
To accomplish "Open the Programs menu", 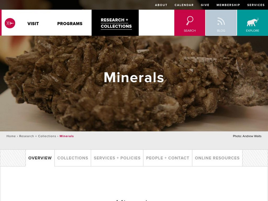I will click(x=70, y=23).
